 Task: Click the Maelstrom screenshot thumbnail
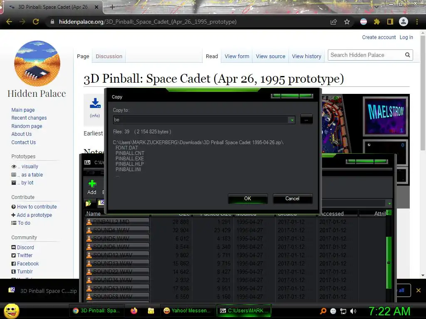pos(385,116)
